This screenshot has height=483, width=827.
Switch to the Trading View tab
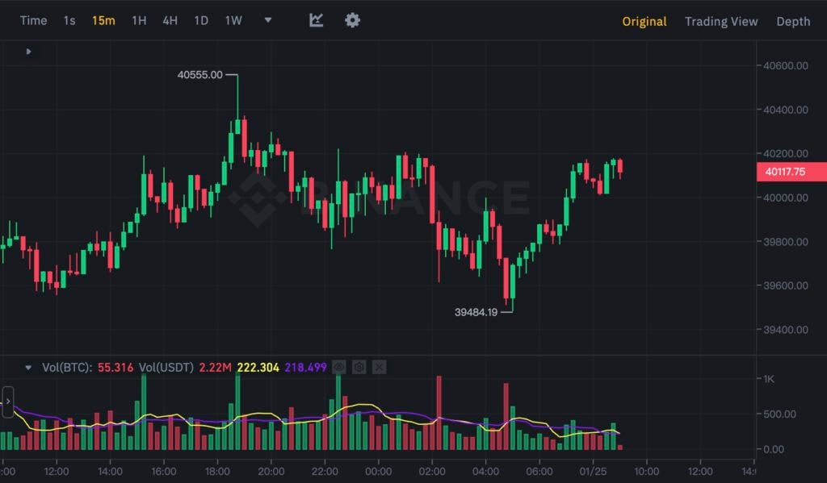(x=721, y=21)
